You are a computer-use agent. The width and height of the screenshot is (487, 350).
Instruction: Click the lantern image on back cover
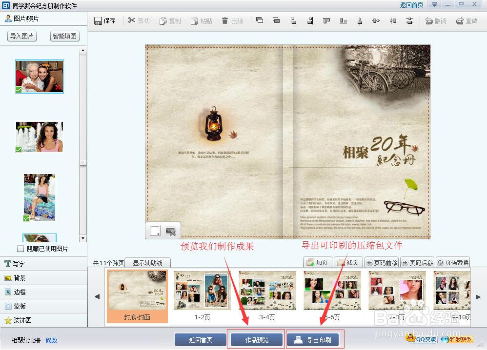(x=213, y=124)
